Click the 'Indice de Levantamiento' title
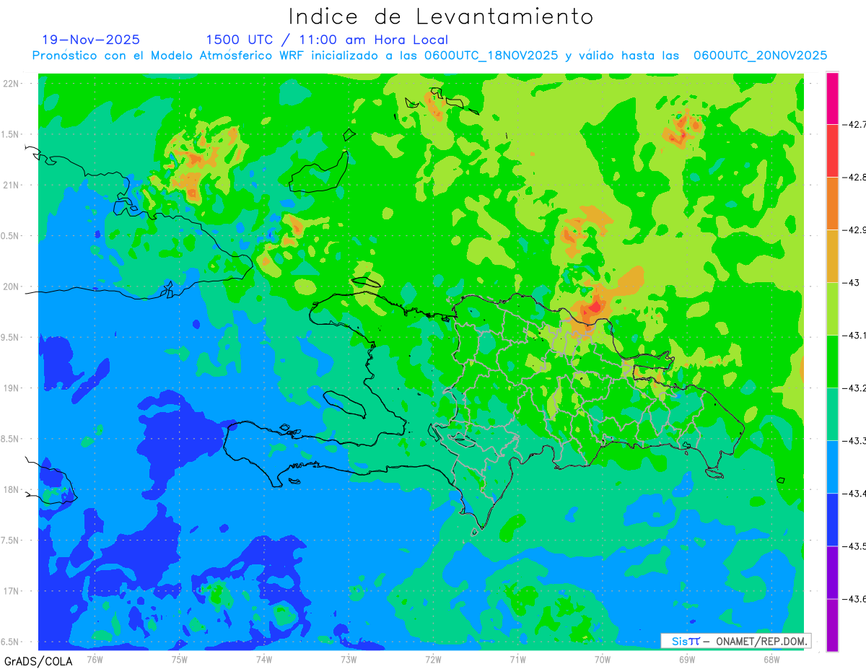The image size is (866, 669). pyautogui.click(x=441, y=16)
